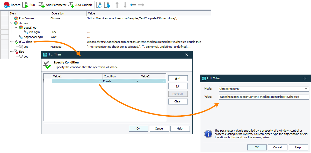Clear all conditions with the Clear button
Viewport: 311px width, 153px height.
tap(178, 101)
